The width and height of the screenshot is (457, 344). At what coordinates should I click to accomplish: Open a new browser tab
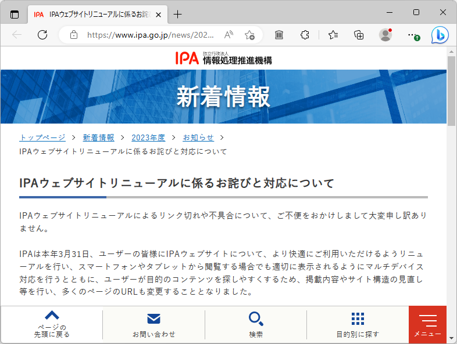pos(177,15)
